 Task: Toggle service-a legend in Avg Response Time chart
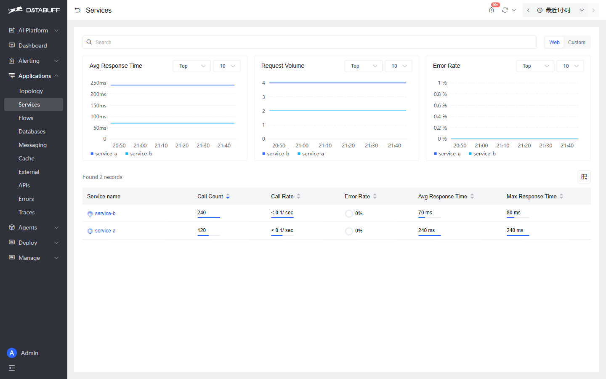point(104,154)
